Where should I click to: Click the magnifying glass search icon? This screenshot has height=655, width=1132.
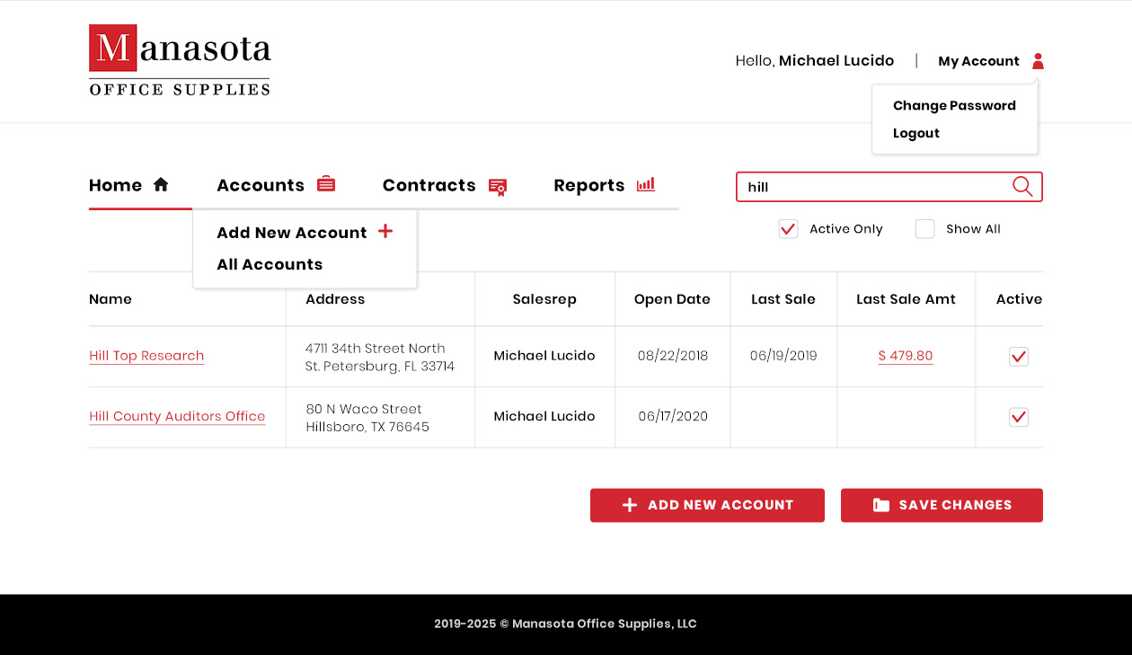click(1022, 186)
